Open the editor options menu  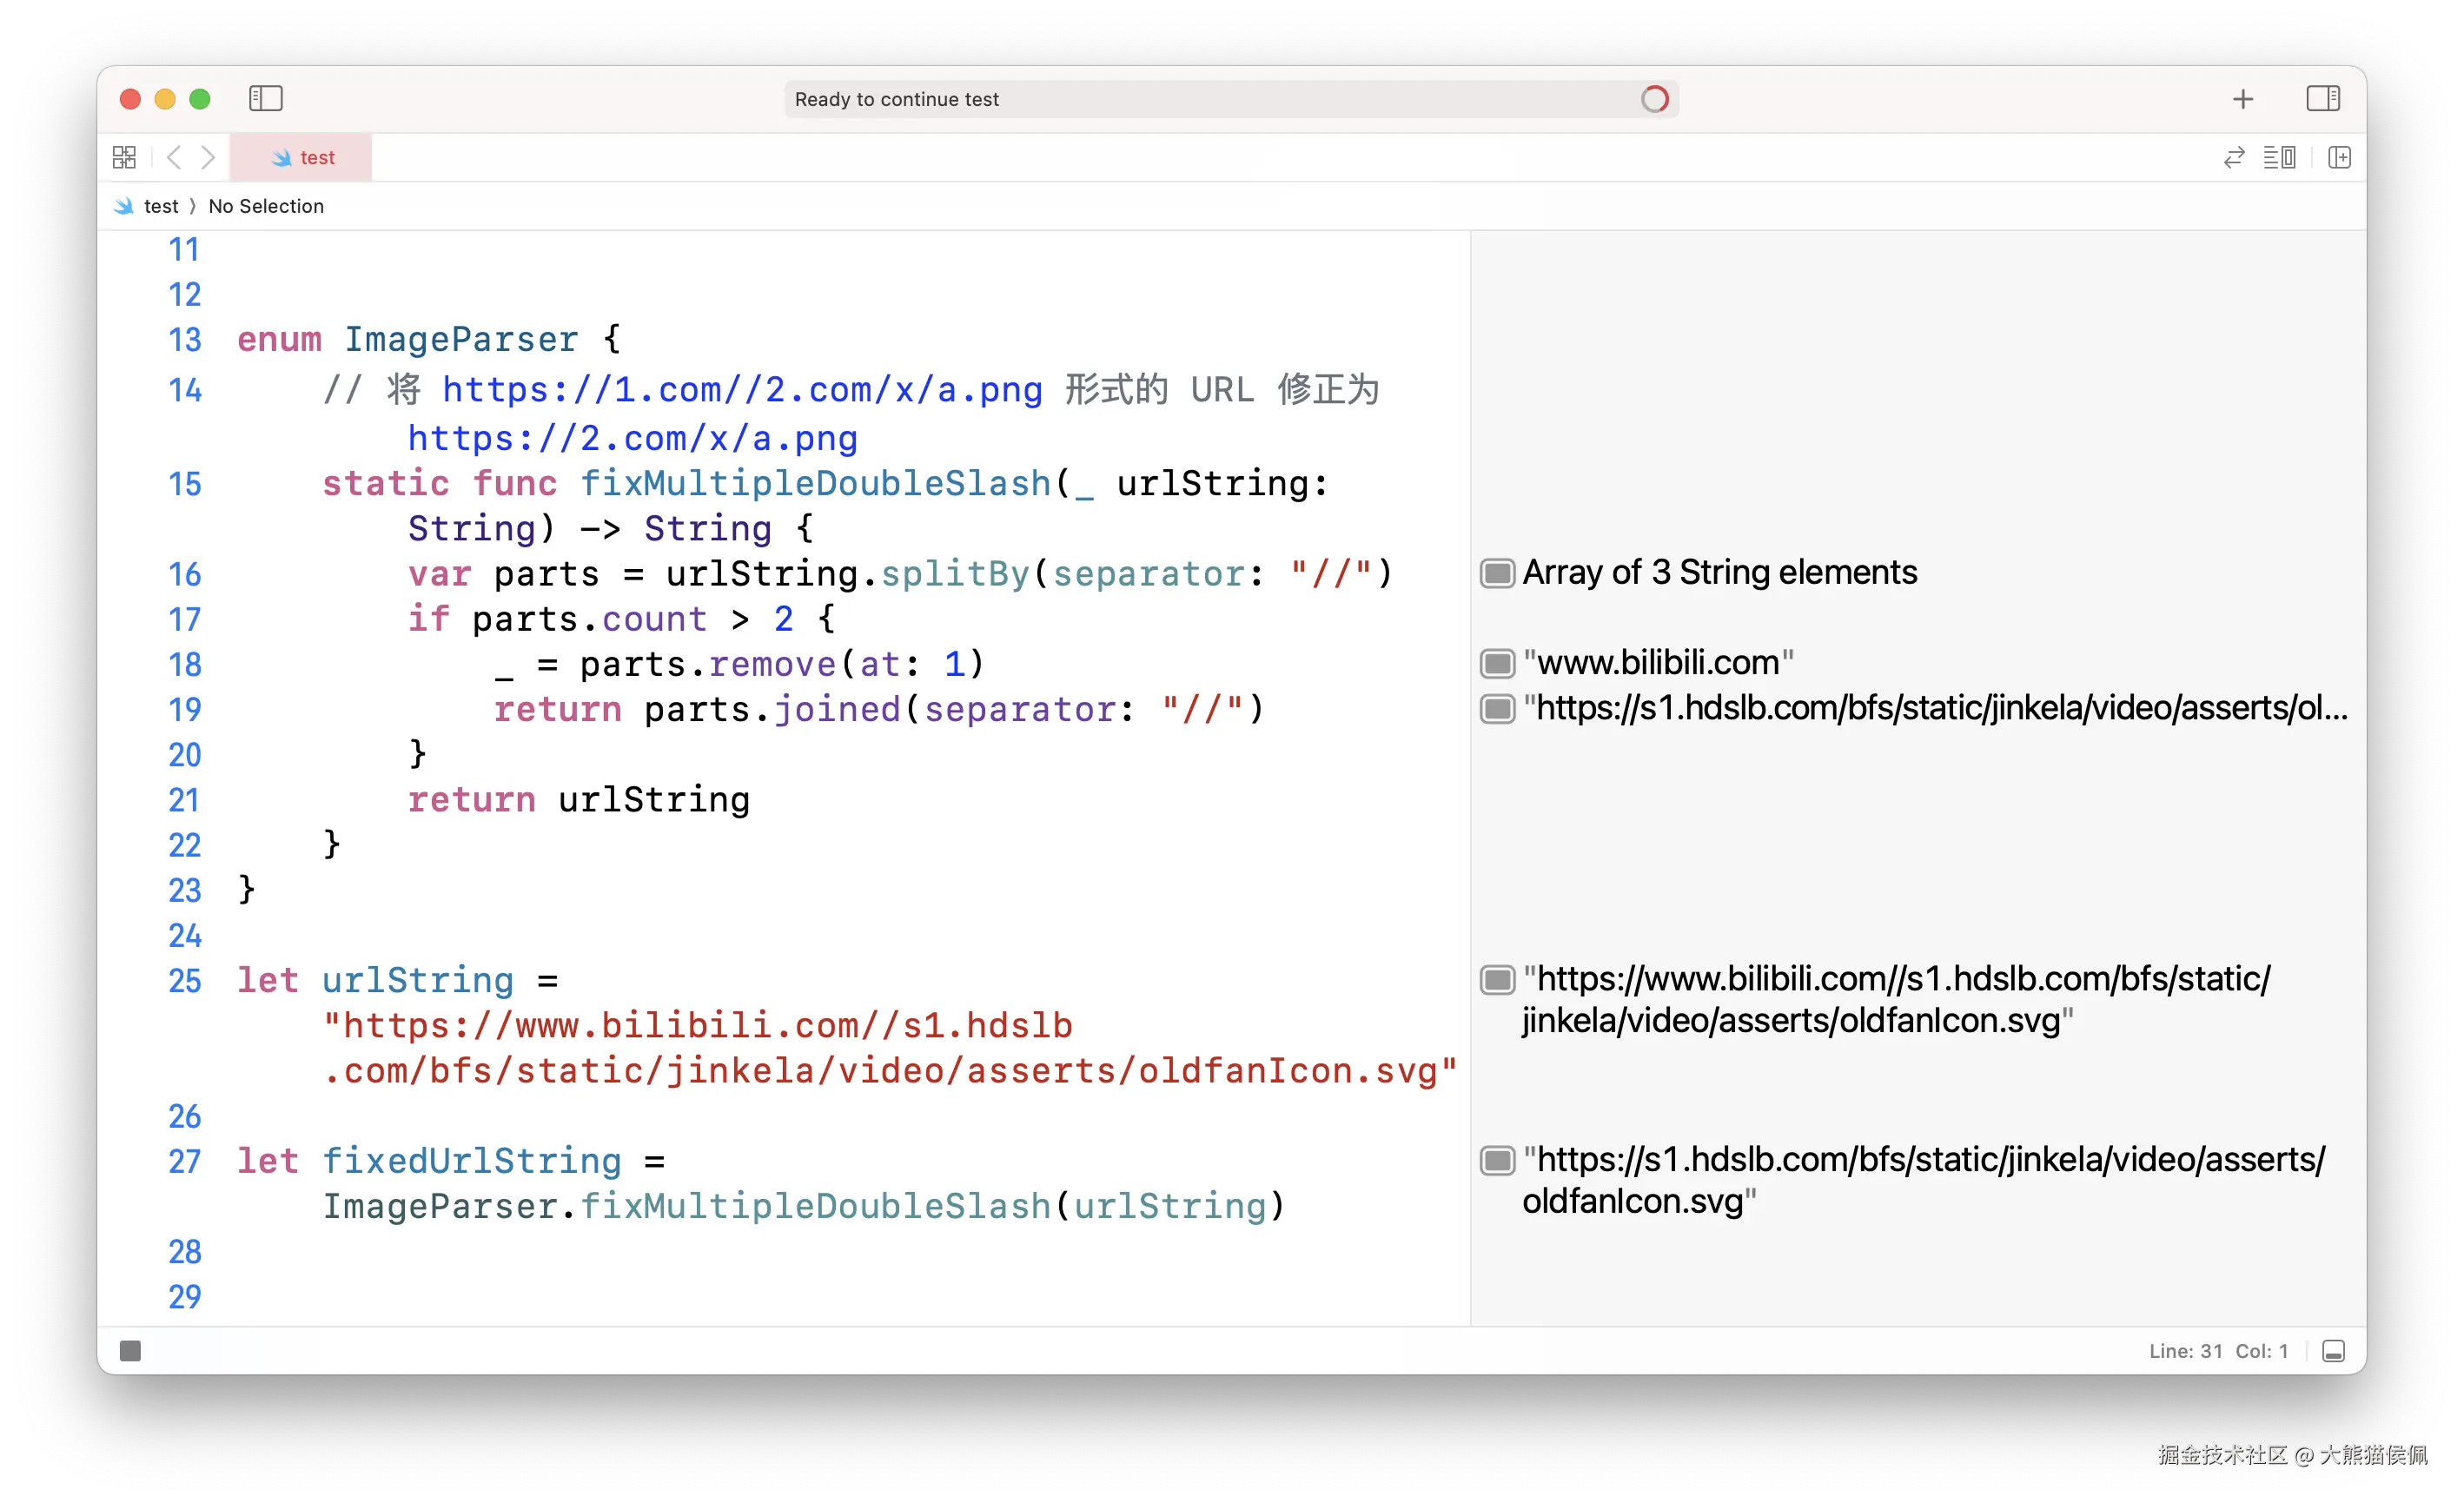pyautogui.click(x=2279, y=157)
